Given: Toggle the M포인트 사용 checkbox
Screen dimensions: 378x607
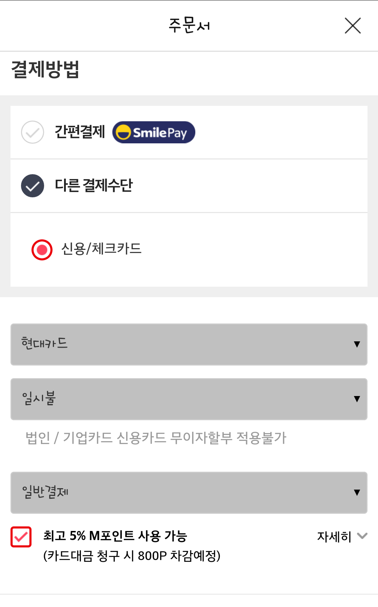Looking at the screenshot, I should pos(21,537).
